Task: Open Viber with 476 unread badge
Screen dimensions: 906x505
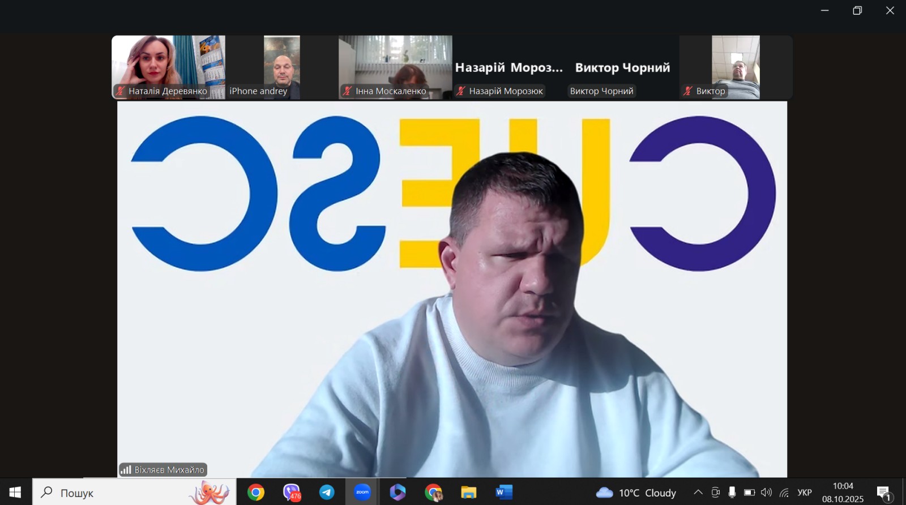Action: coord(292,492)
